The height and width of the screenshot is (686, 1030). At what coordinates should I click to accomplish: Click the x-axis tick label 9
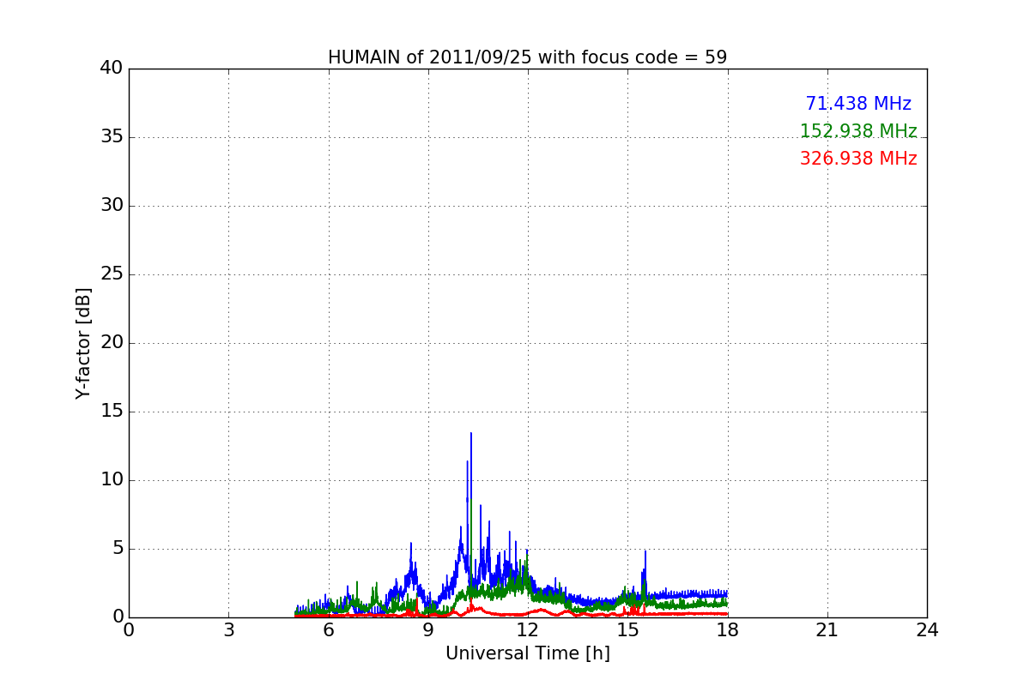click(428, 630)
